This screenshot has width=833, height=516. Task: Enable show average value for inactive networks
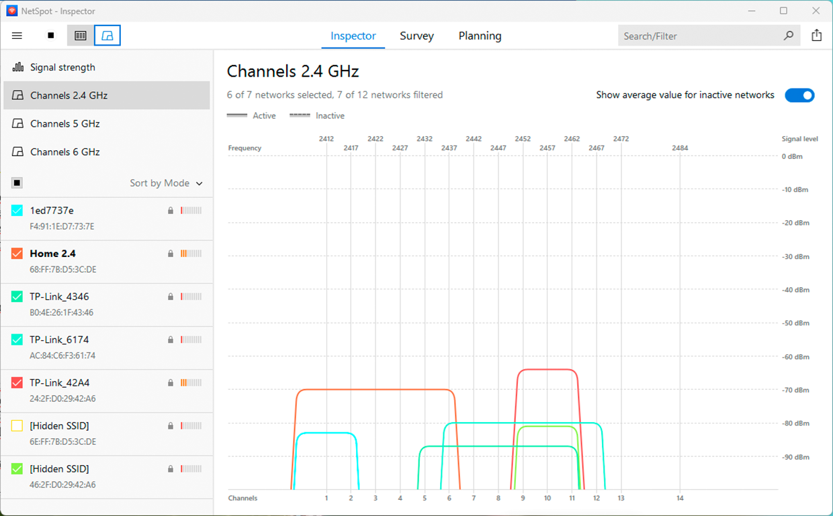point(799,95)
